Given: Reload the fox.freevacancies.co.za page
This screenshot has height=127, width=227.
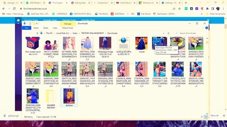Looking at the screenshot, I should tap(14, 8).
